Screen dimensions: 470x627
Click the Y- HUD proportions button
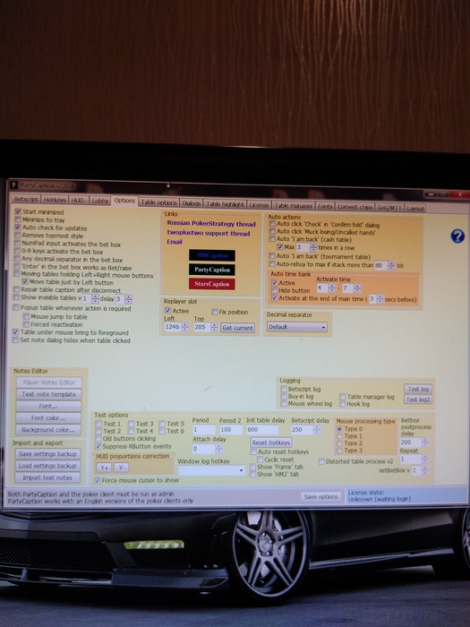(x=121, y=467)
